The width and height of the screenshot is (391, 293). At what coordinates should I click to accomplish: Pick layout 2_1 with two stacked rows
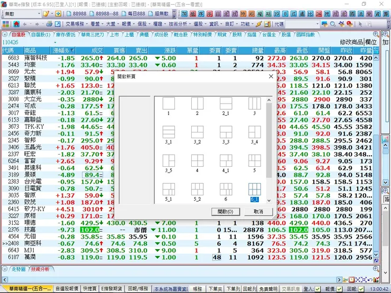tap(226, 103)
